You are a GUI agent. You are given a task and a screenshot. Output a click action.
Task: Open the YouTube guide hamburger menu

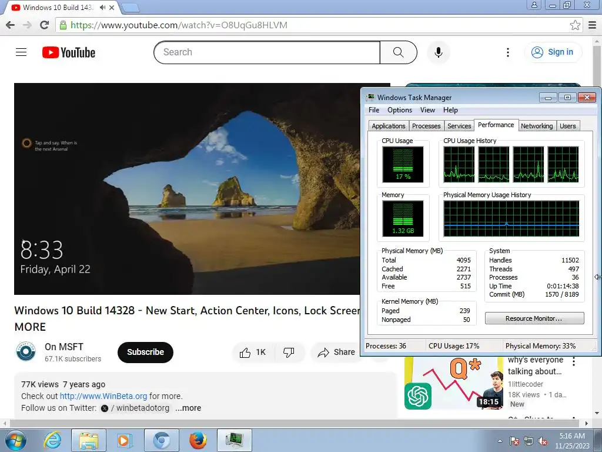21,52
